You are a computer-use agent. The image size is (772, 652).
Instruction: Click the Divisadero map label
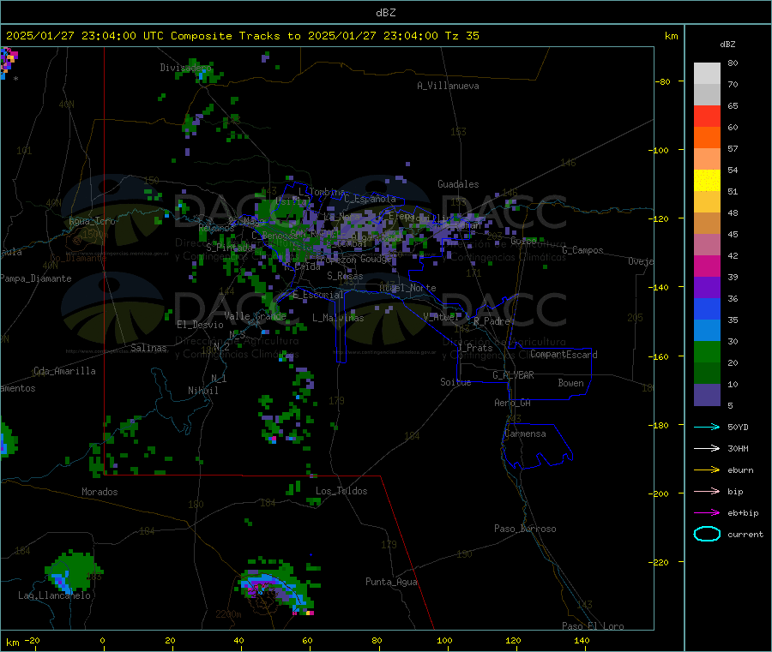(185, 68)
